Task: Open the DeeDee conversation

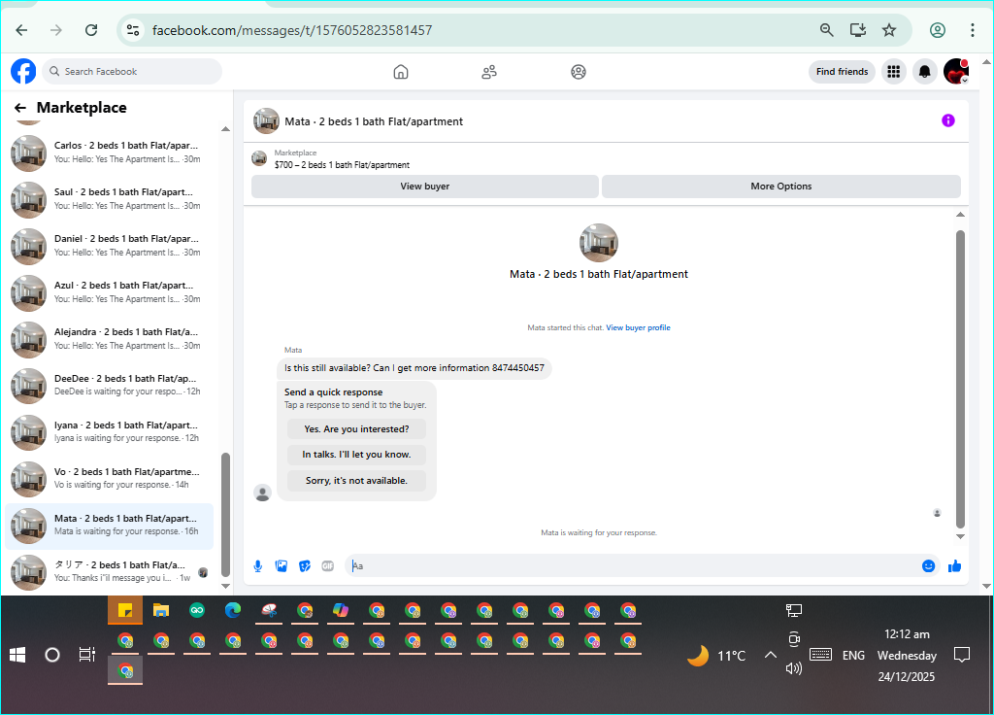Action: (109, 386)
